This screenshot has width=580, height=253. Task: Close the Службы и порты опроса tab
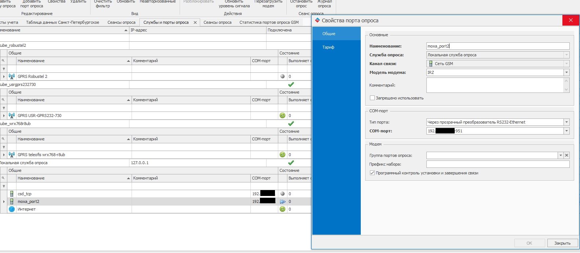click(195, 22)
